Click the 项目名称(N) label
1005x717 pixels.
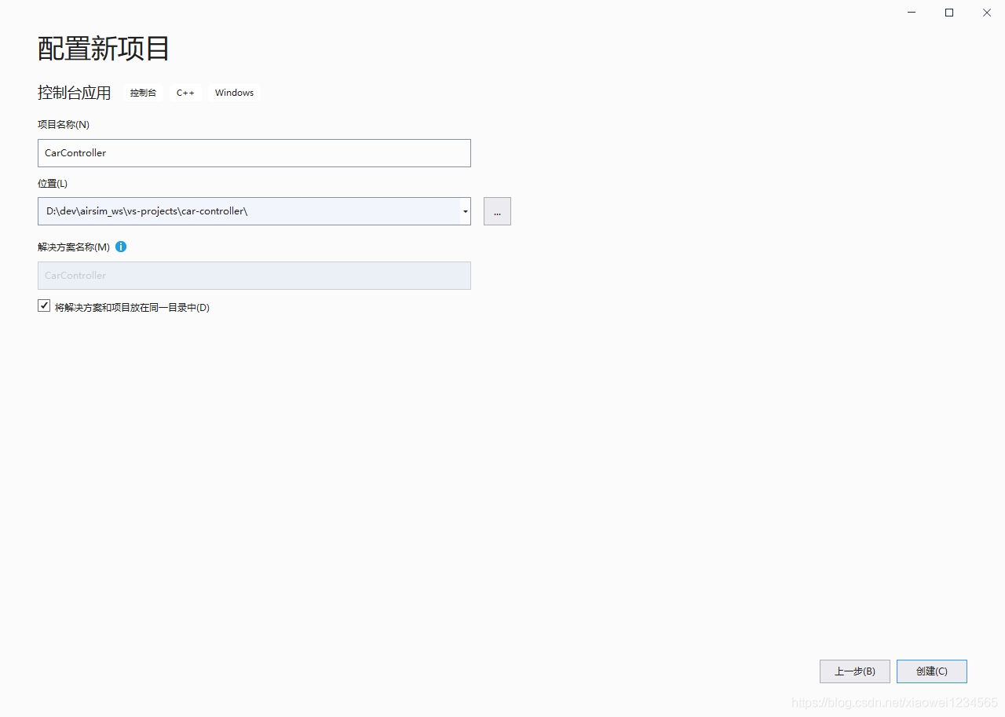64,124
